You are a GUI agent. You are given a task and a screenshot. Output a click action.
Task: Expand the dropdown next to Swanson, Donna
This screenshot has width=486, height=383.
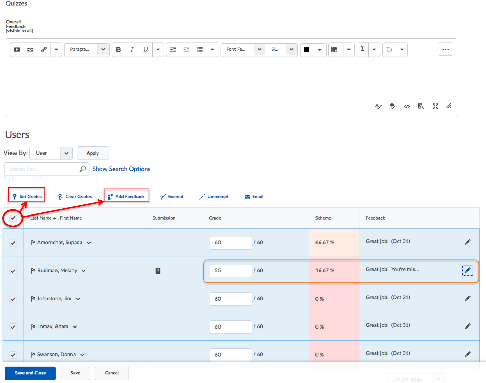point(82,354)
